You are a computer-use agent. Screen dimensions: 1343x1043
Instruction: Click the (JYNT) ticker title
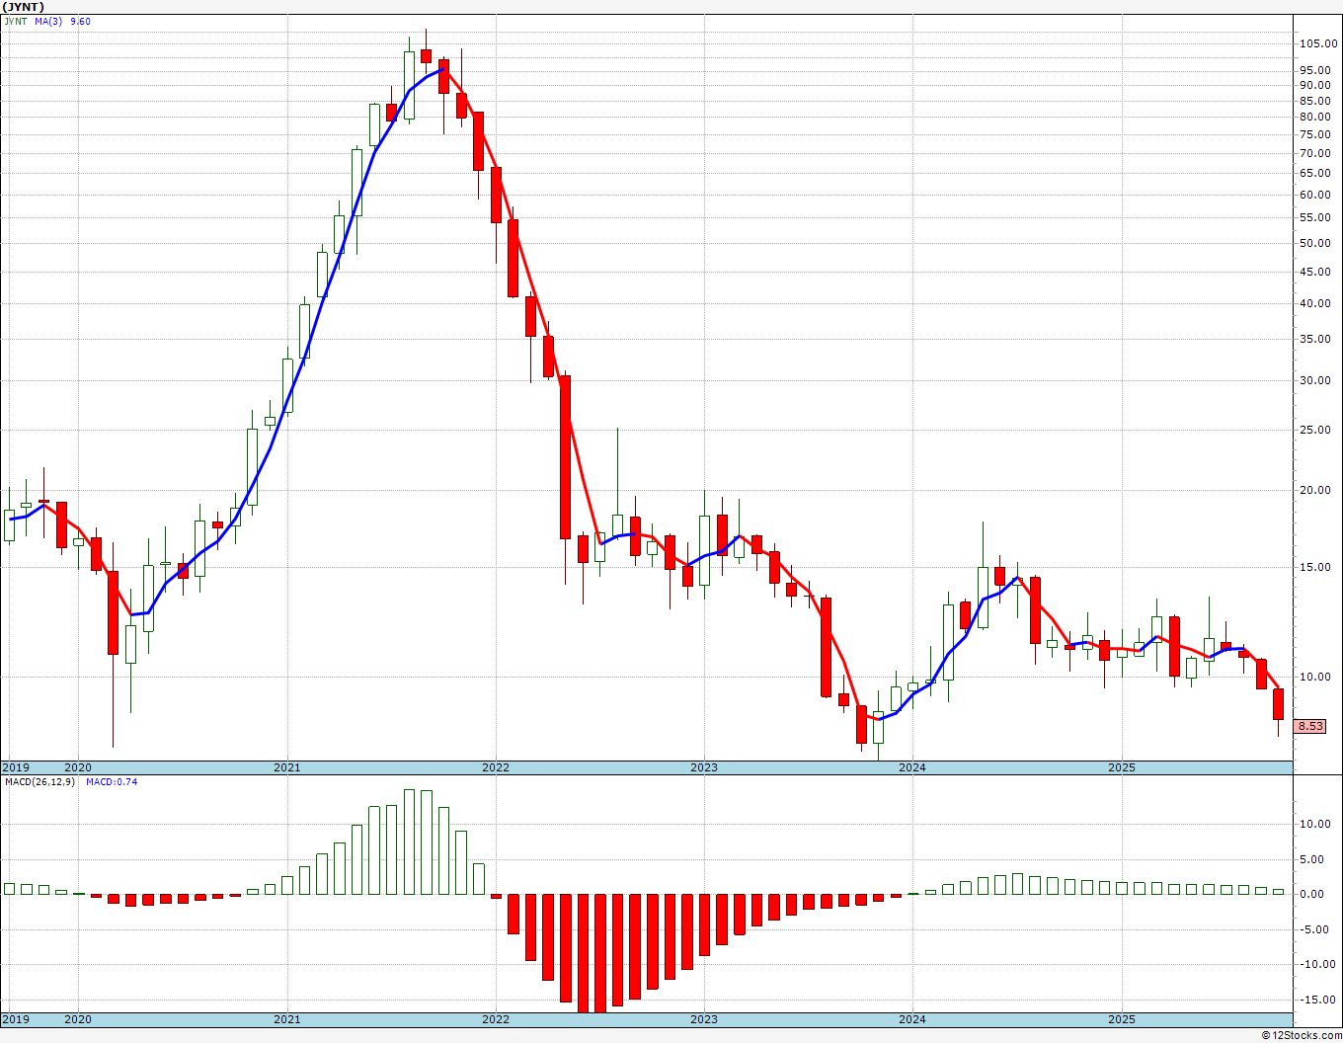point(23,7)
